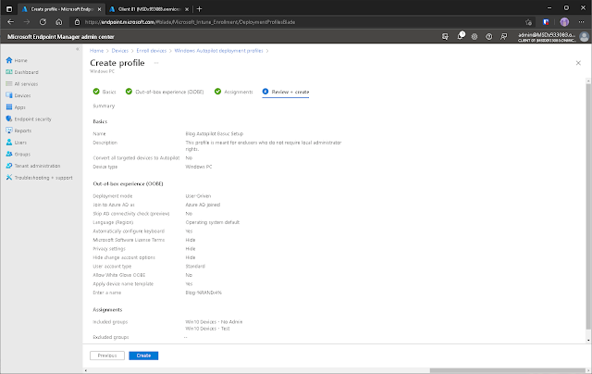Screen dimensions: 592x374
Task: Select the Create profile browser tab
Action: [x=62, y=9]
